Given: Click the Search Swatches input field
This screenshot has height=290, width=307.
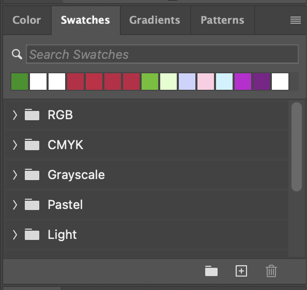Looking at the screenshot, I should click(162, 54).
